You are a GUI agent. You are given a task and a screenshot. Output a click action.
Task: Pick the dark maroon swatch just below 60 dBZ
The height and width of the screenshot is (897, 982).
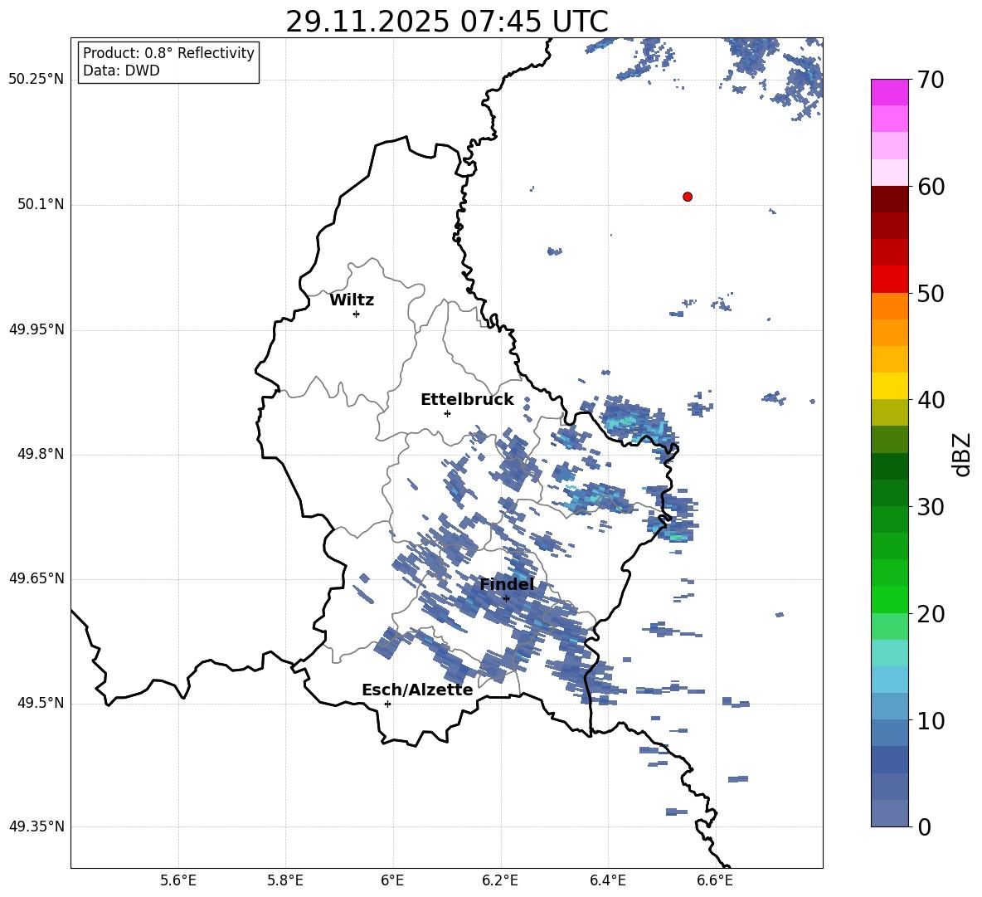[x=889, y=199]
